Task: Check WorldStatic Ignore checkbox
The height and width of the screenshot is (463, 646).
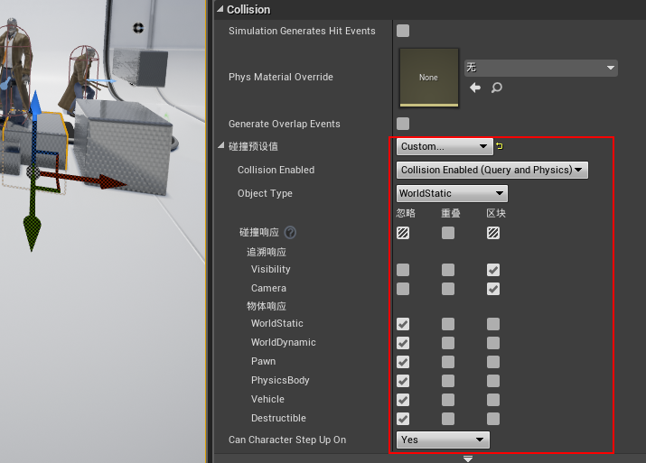Action: coord(403,324)
